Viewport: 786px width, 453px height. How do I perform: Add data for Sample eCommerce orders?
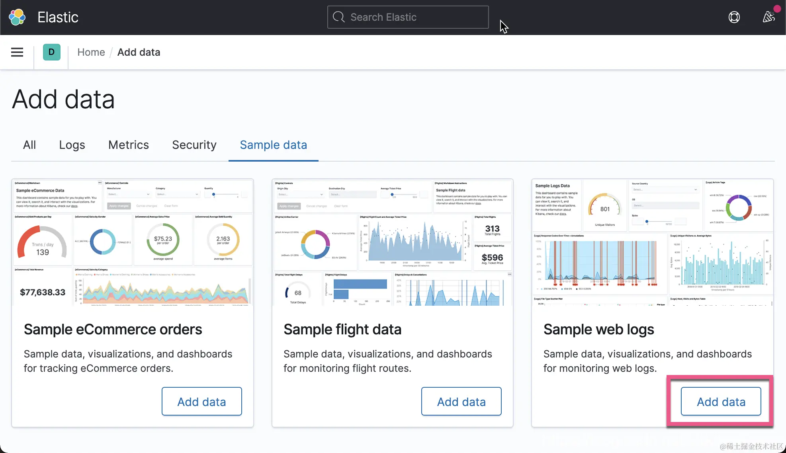point(201,402)
